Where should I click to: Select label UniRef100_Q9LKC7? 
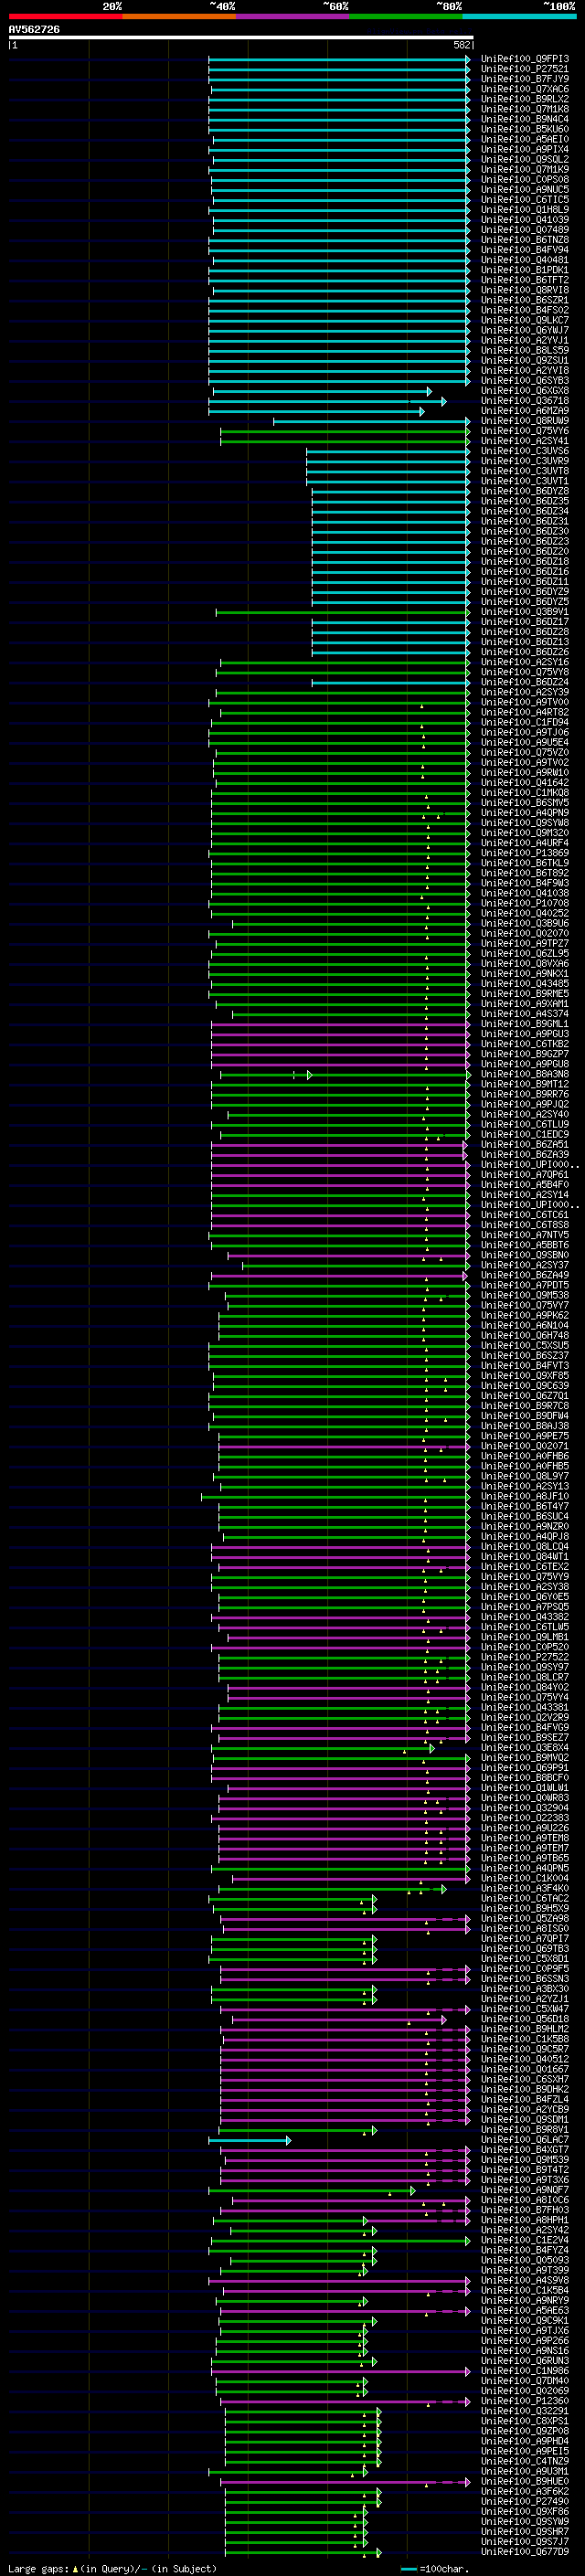coord(524,320)
